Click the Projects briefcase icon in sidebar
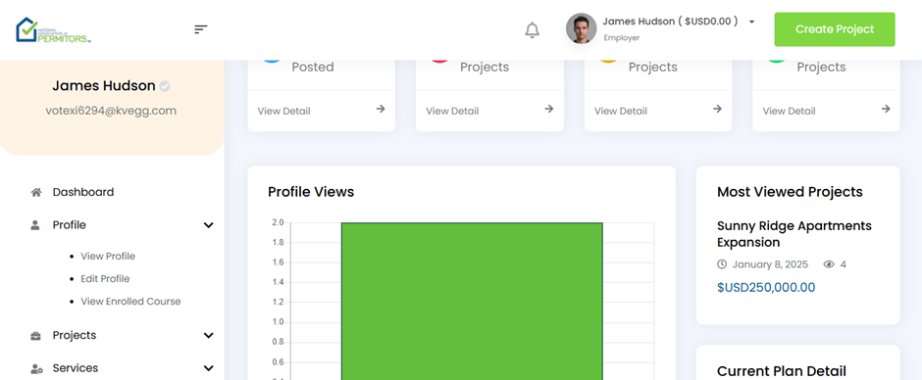This screenshot has height=380, width=922. click(36, 335)
